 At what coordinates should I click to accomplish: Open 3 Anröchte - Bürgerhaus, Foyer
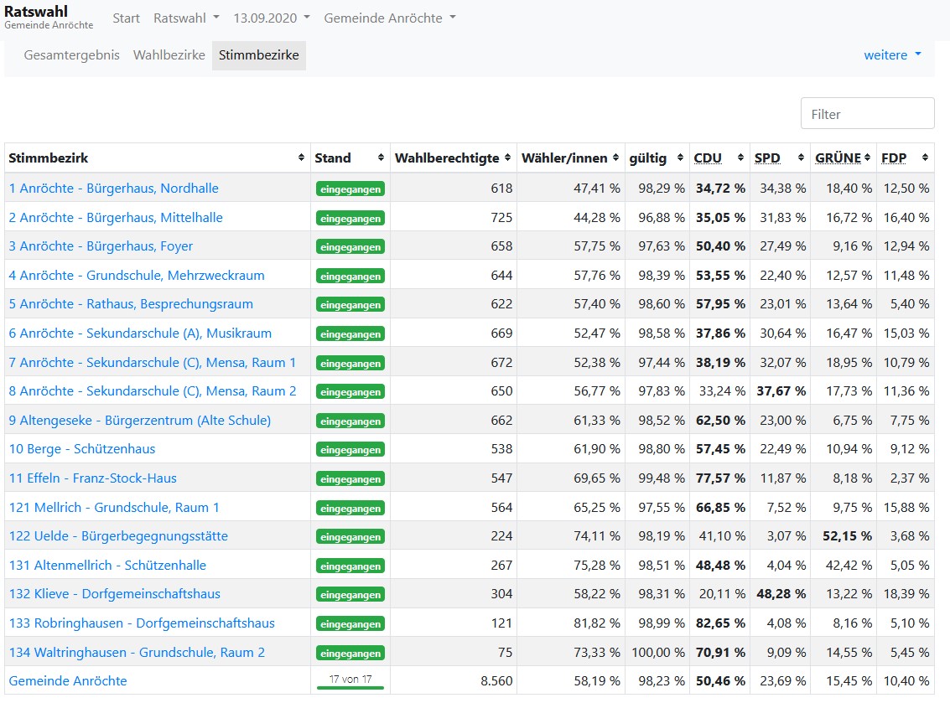tap(101, 246)
